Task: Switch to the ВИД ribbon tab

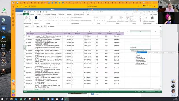Action: [x=88, y=14]
